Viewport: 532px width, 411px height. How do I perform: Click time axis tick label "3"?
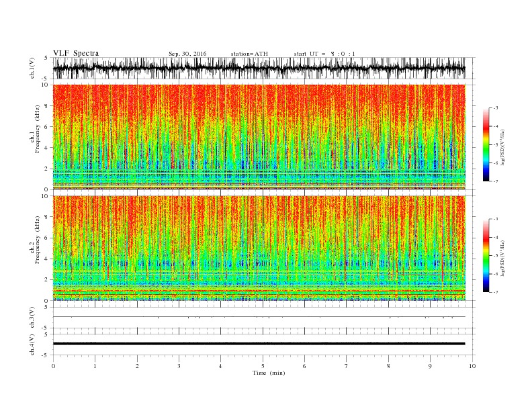tap(179, 366)
